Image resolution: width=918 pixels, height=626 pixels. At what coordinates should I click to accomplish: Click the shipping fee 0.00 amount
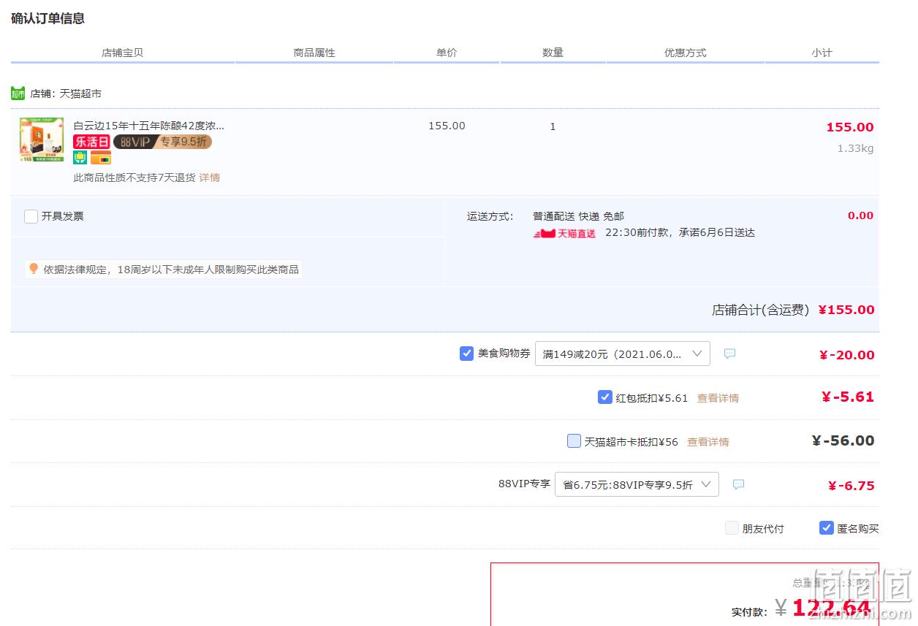(x=860, y=215)
